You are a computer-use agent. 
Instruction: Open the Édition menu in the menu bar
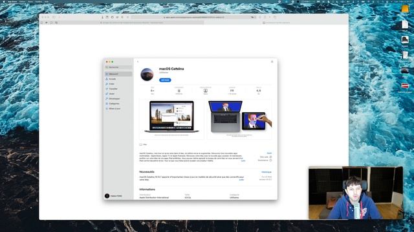[23, 1]
